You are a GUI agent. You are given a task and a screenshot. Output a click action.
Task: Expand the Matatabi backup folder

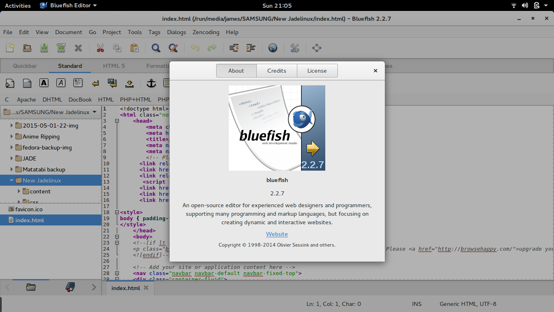(x=12, y=169)
